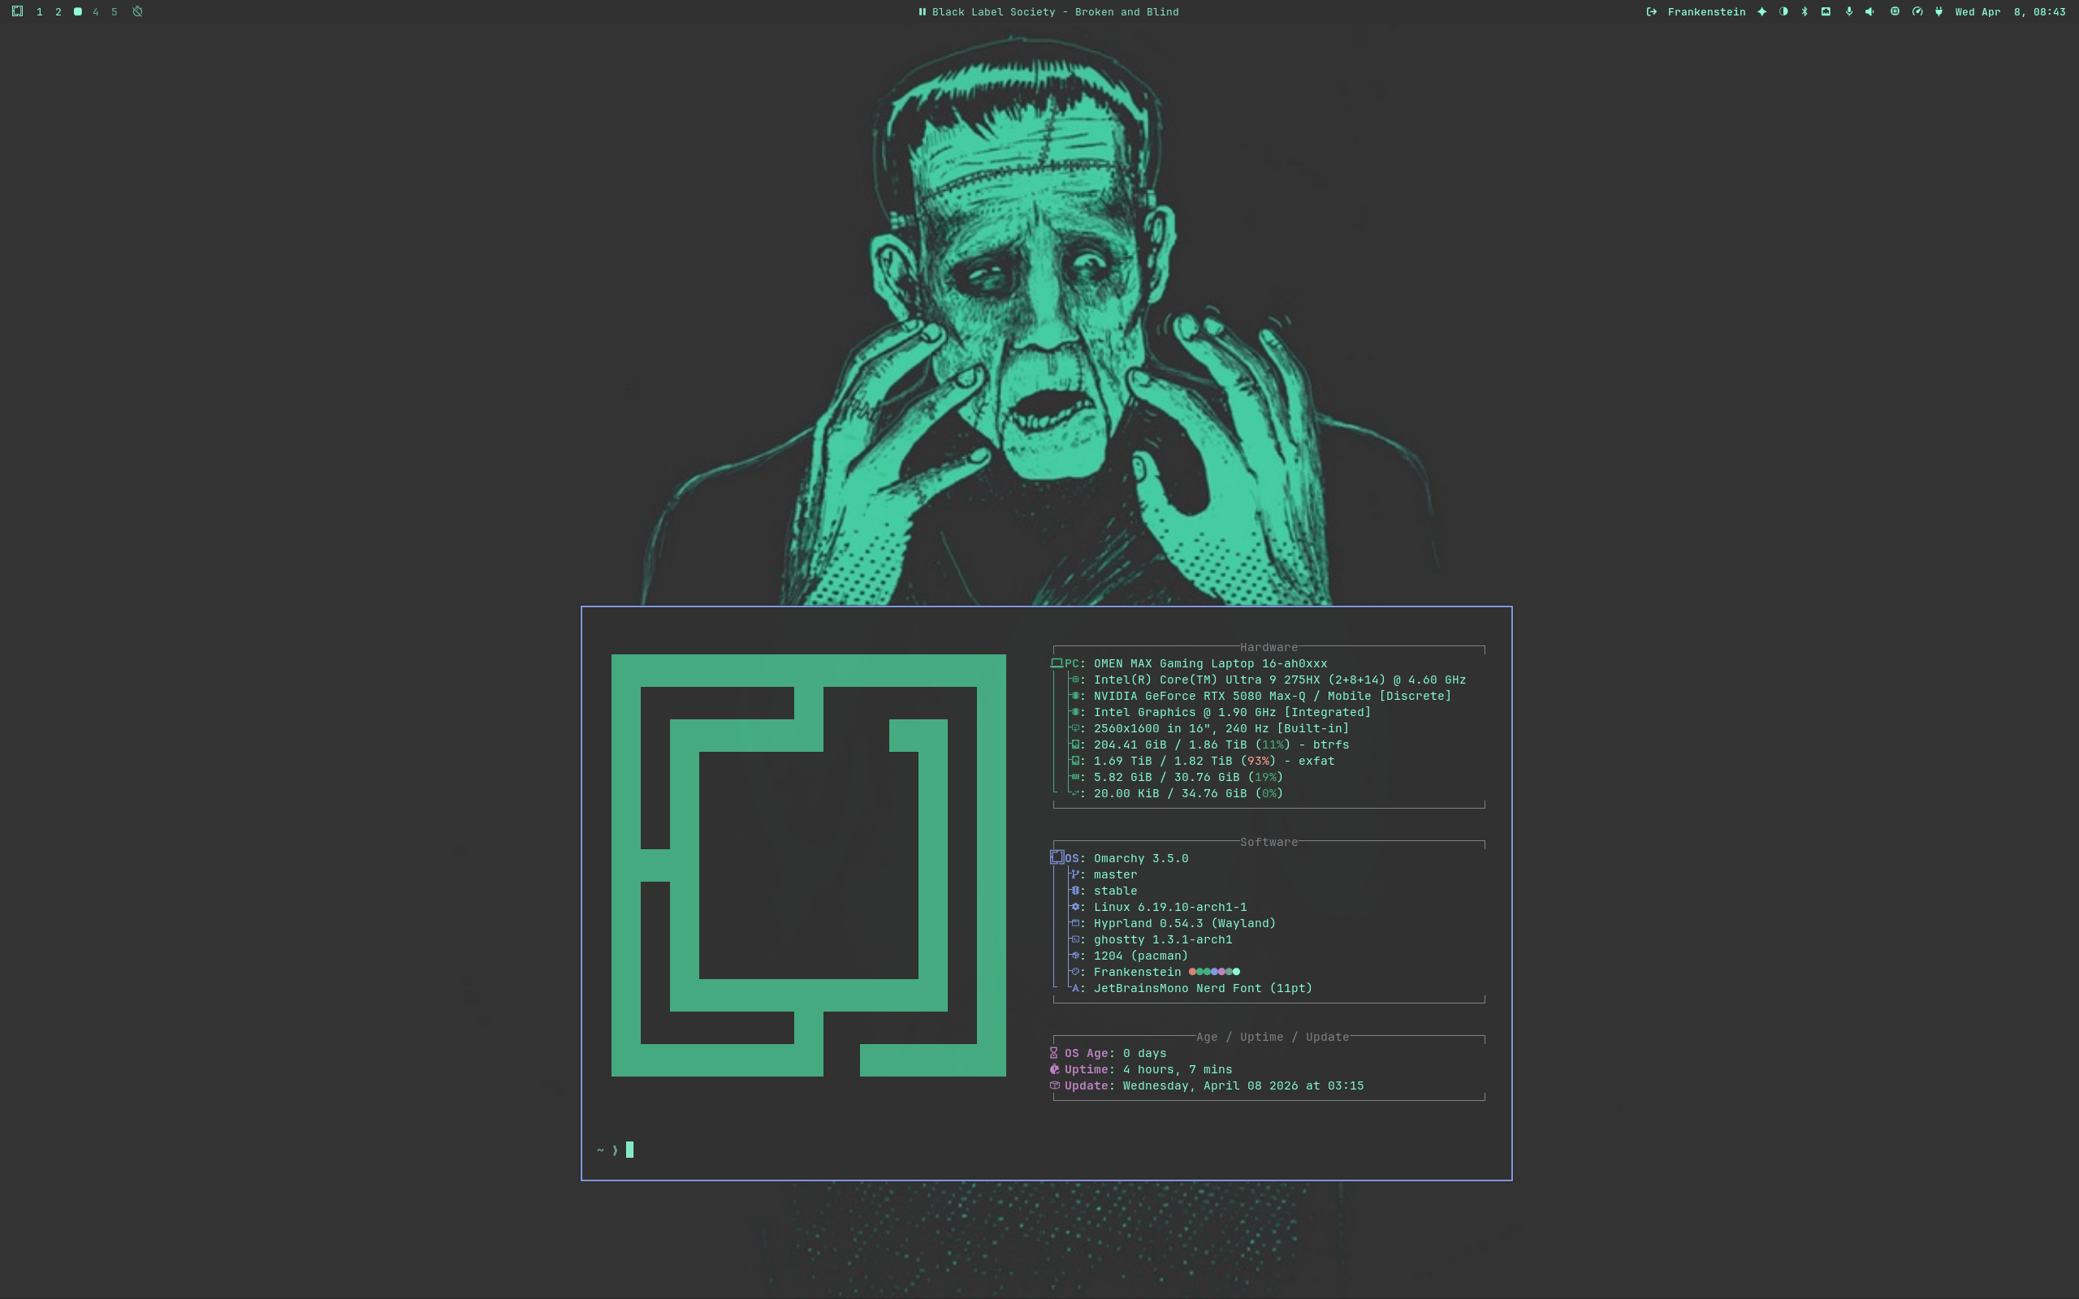Click the Frankenstein theme label in top bar
This screenshot has height=1299, width=2079.
point(1706,12)
